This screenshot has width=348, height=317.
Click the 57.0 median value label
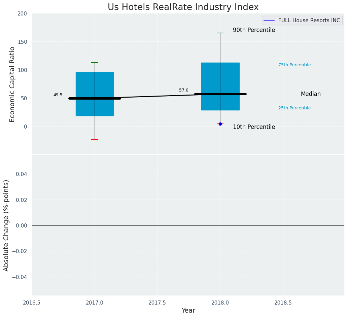click(x=184, y=90)
